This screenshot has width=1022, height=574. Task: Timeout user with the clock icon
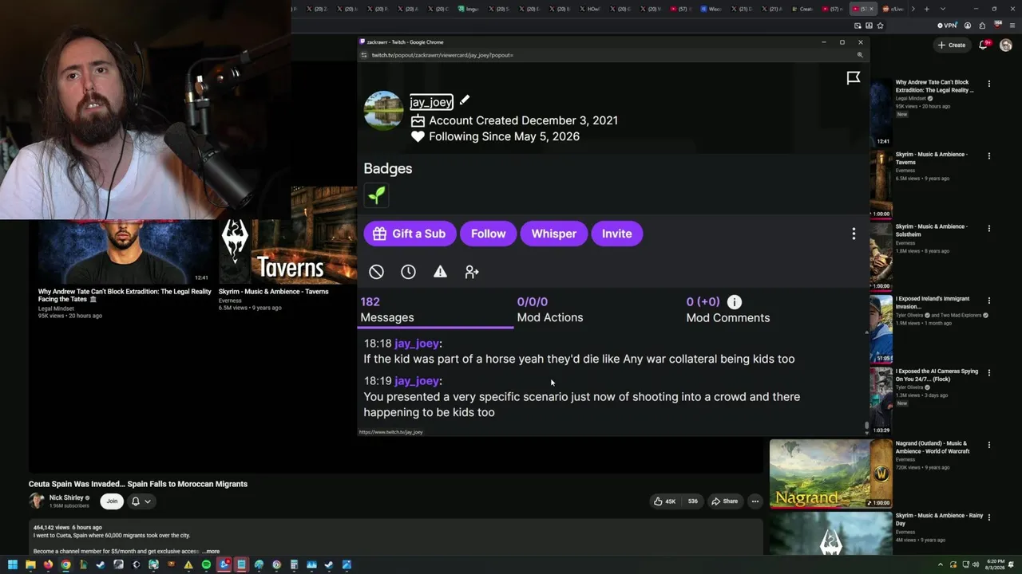click(408, 272)
